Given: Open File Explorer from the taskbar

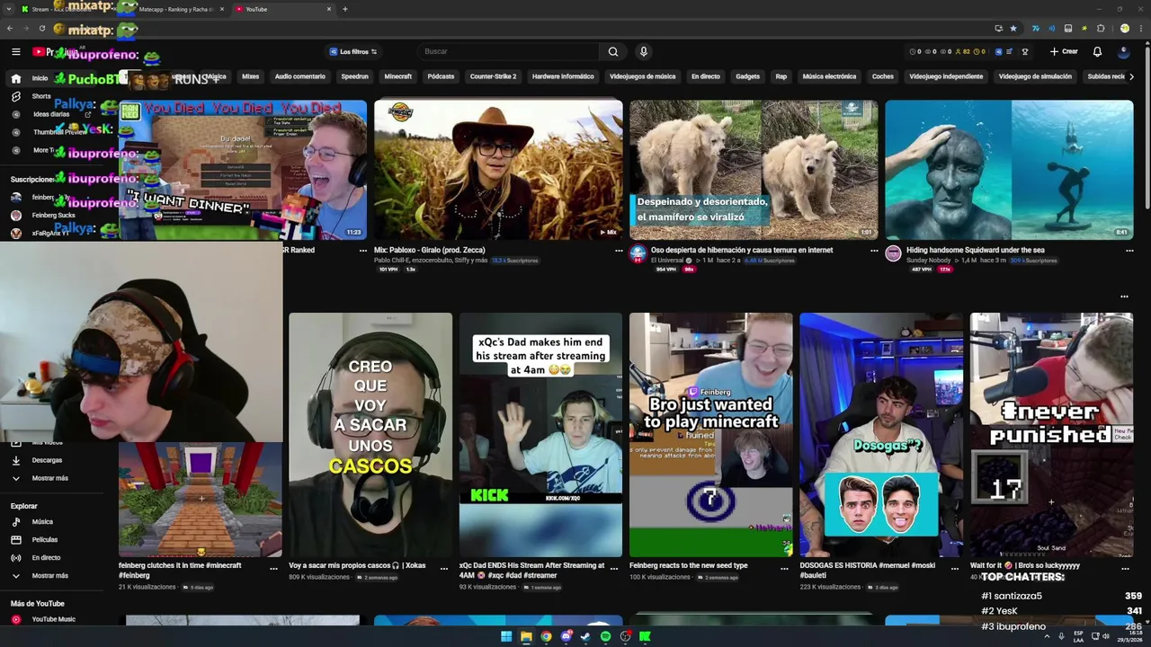Looking at the screenshot, I should (x=526, y=636).
